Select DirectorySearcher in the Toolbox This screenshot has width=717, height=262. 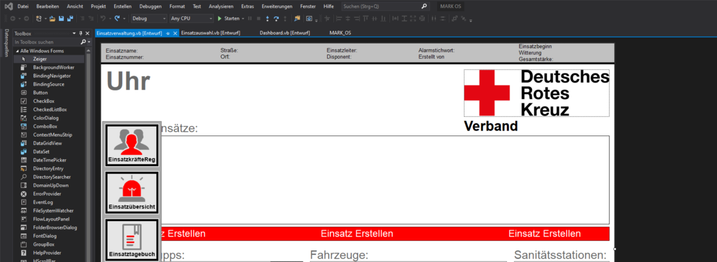(49, 177)
